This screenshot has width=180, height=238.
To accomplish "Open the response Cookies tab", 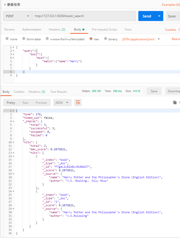I will [19, 92].
